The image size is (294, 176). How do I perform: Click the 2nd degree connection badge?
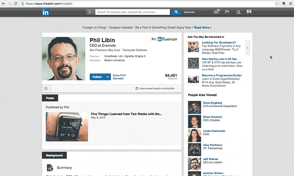(154, 39)
